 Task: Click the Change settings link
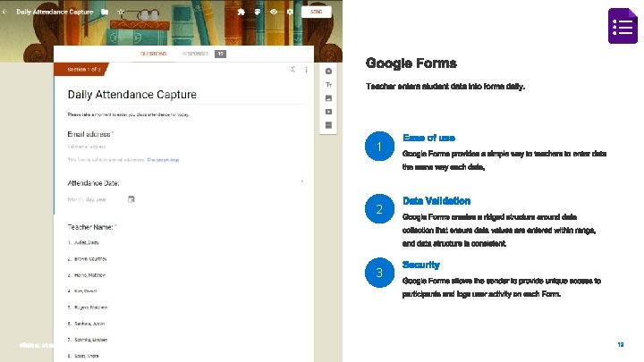point(163,160)
